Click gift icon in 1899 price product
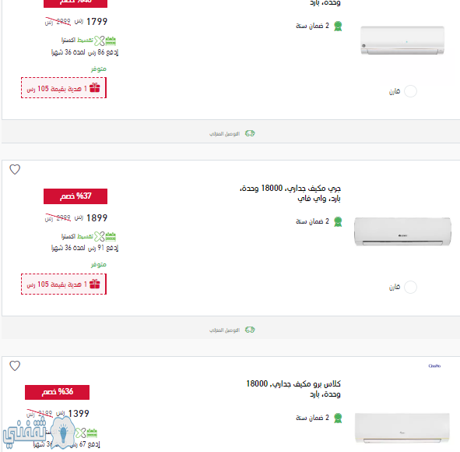Image resolution: width=460 pixels, height=452 pixels. tap(95, 284)
